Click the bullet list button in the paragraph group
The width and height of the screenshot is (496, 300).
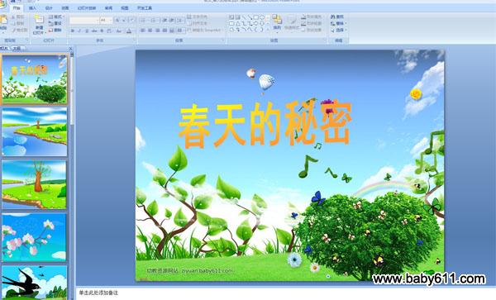pos(143,21)
